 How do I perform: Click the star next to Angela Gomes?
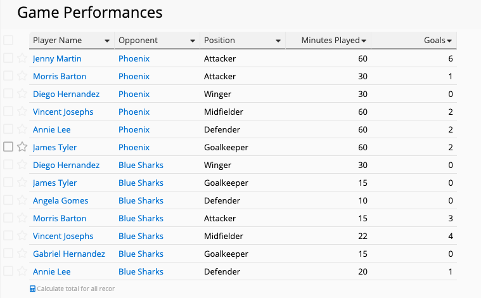click(22, 200)
